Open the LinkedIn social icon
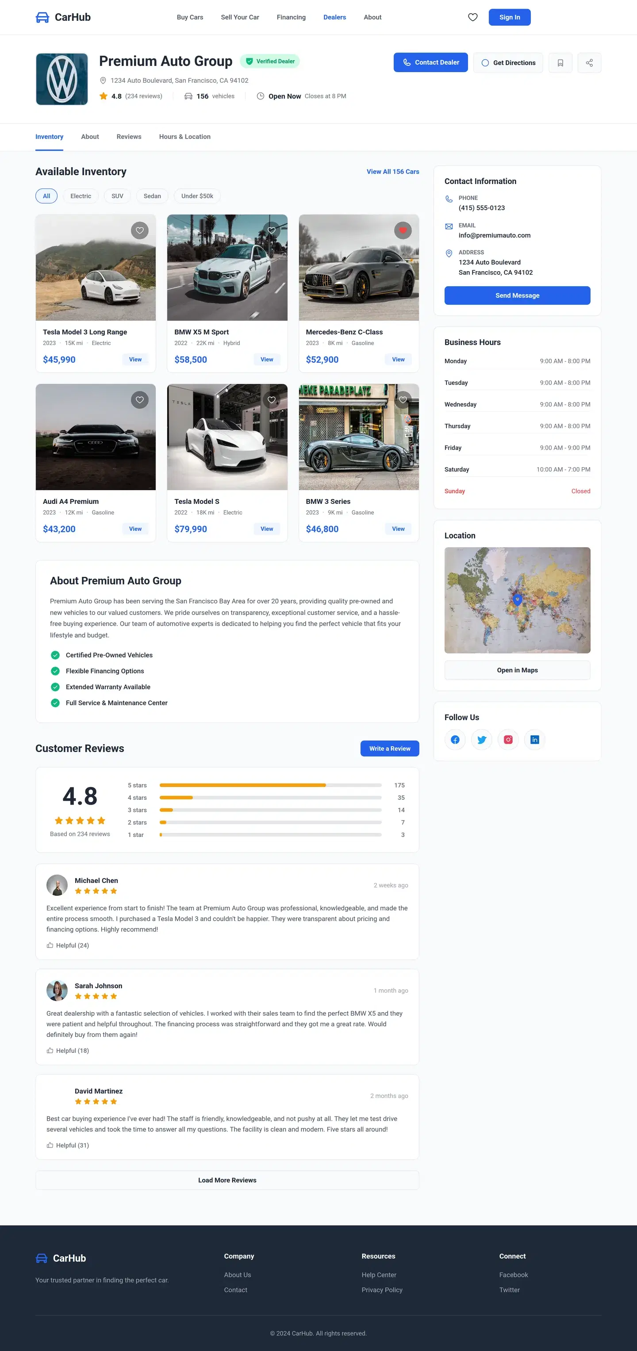This screenshot has height=1351, width=637. (x=534, y=740)
